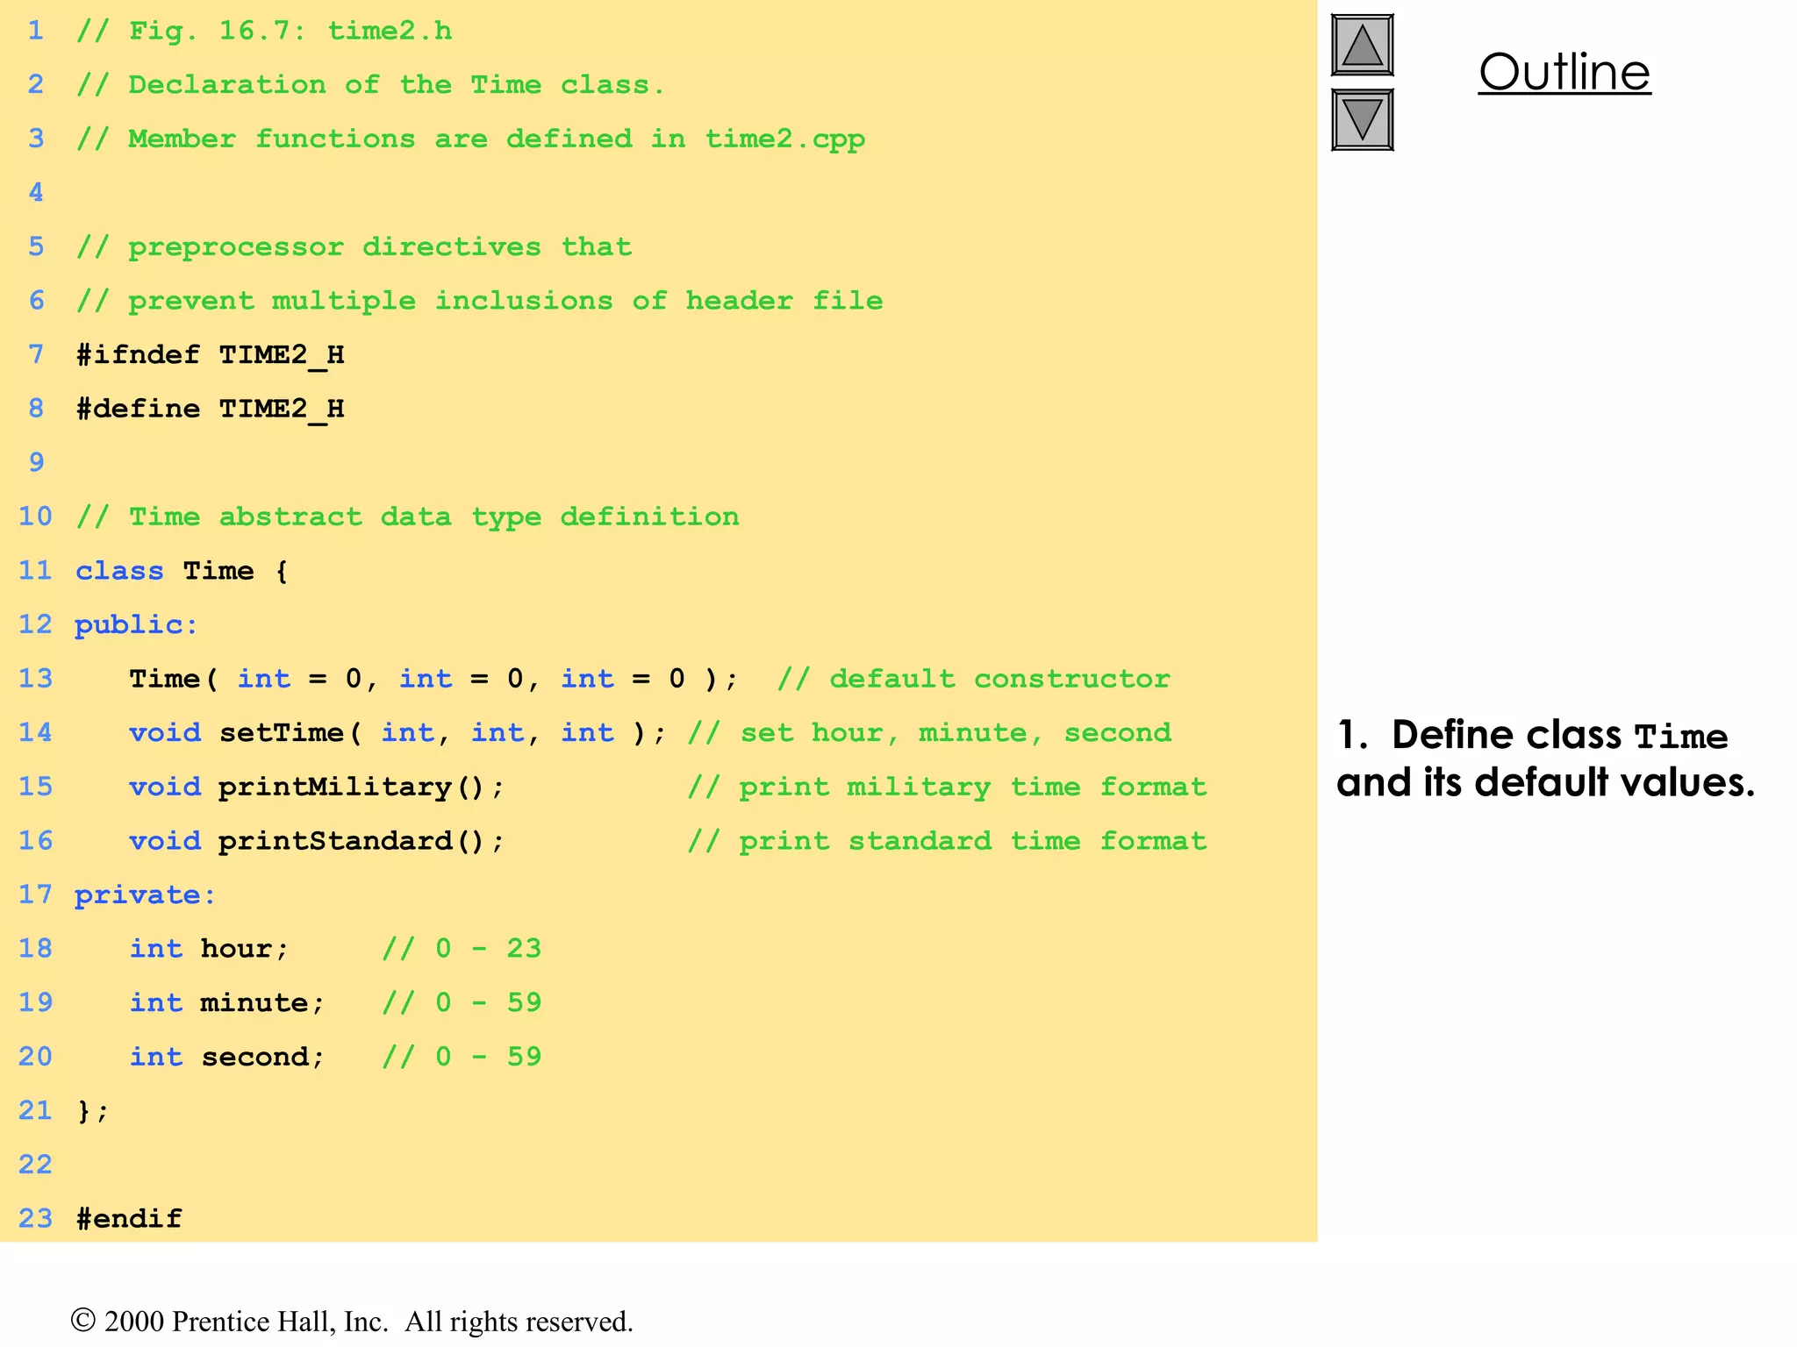Image resolution: width=1797 pixels, height=1347 pixels.
Task: Click the 'int hour;' member declaration
Action: click(x=209, y=949)
